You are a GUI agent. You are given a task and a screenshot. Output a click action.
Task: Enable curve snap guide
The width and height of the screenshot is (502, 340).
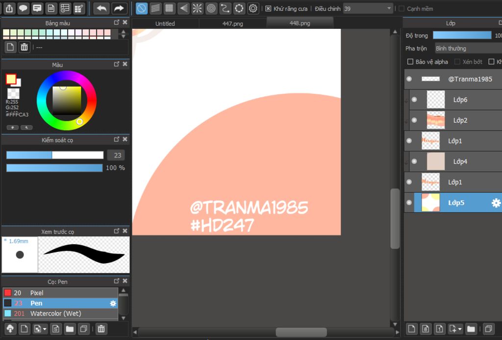pyautogui.click(x=225, y=8)
